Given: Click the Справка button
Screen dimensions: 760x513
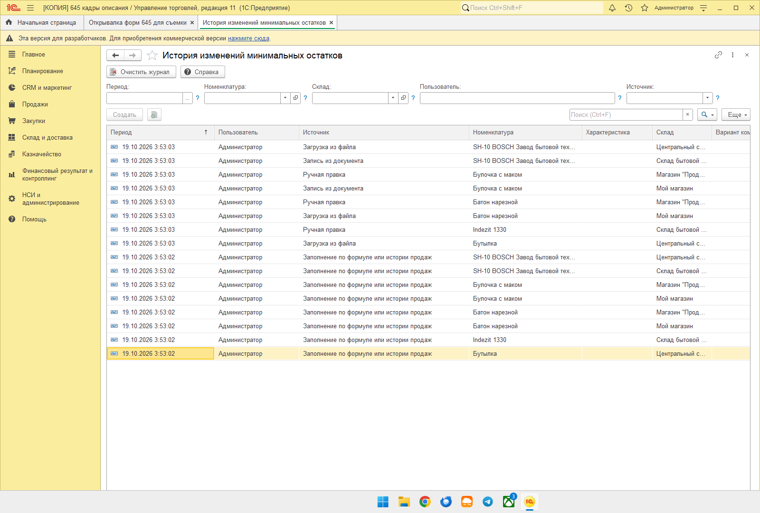Looking at the screenshot, I should (202, 72).
